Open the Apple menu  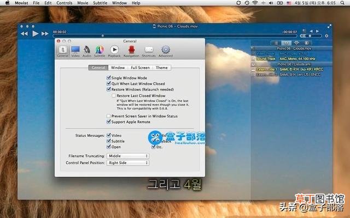[x=7, y=3]
